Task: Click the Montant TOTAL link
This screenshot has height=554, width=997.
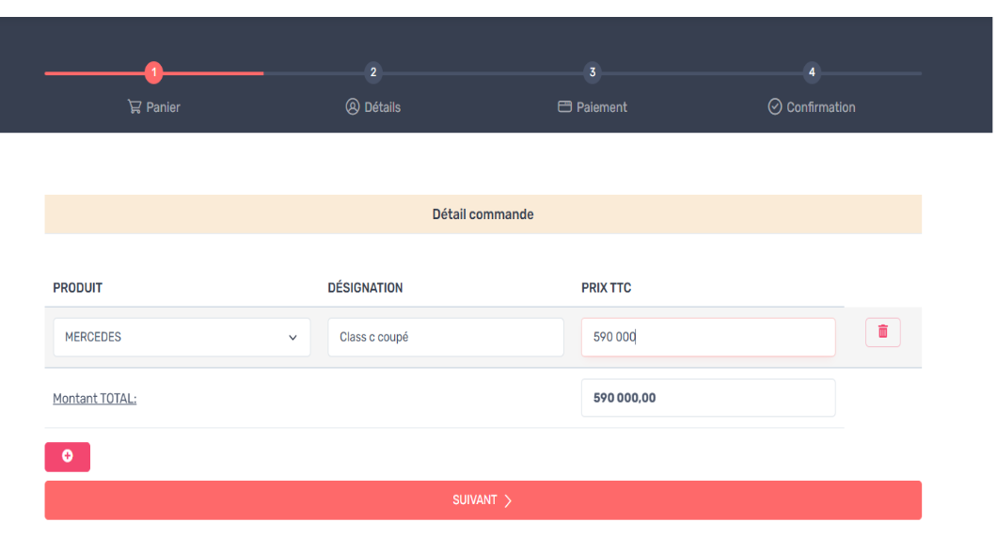Action: click(x=95, y=399)
